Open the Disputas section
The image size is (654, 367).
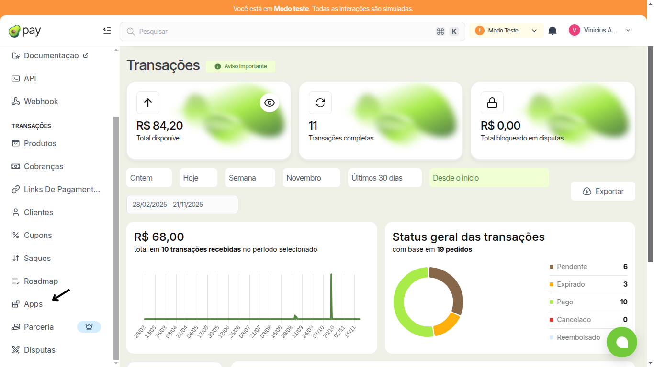pos(40,350)
